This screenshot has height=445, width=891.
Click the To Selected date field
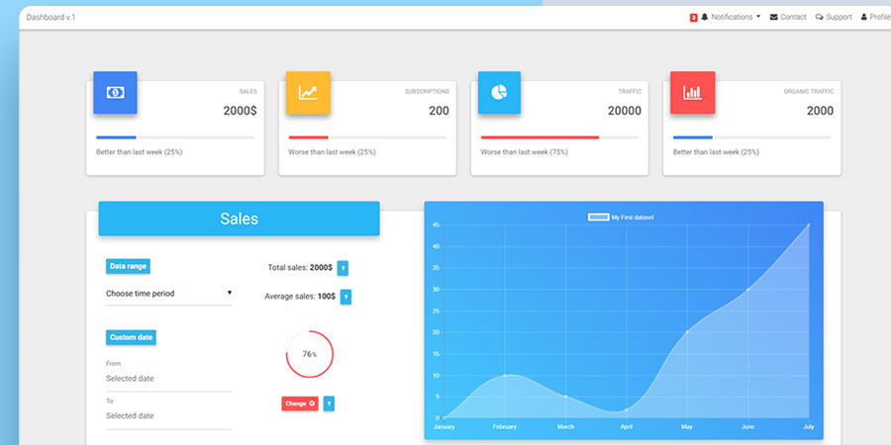[x=168, y=416]
